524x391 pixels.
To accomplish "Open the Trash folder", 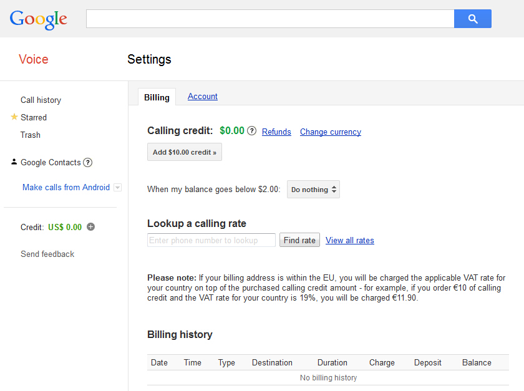I will coord(31,135).
